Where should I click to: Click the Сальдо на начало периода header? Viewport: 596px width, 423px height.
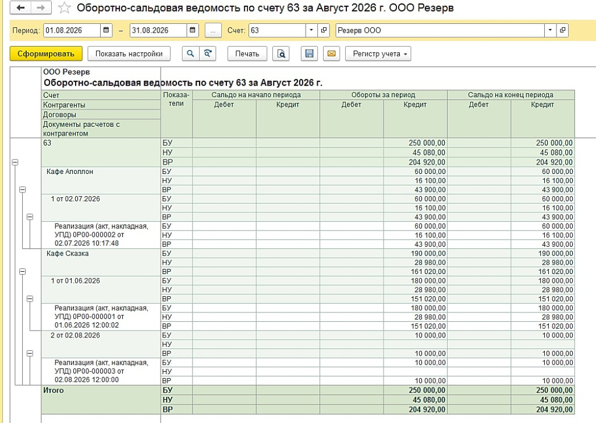(256, 95)
